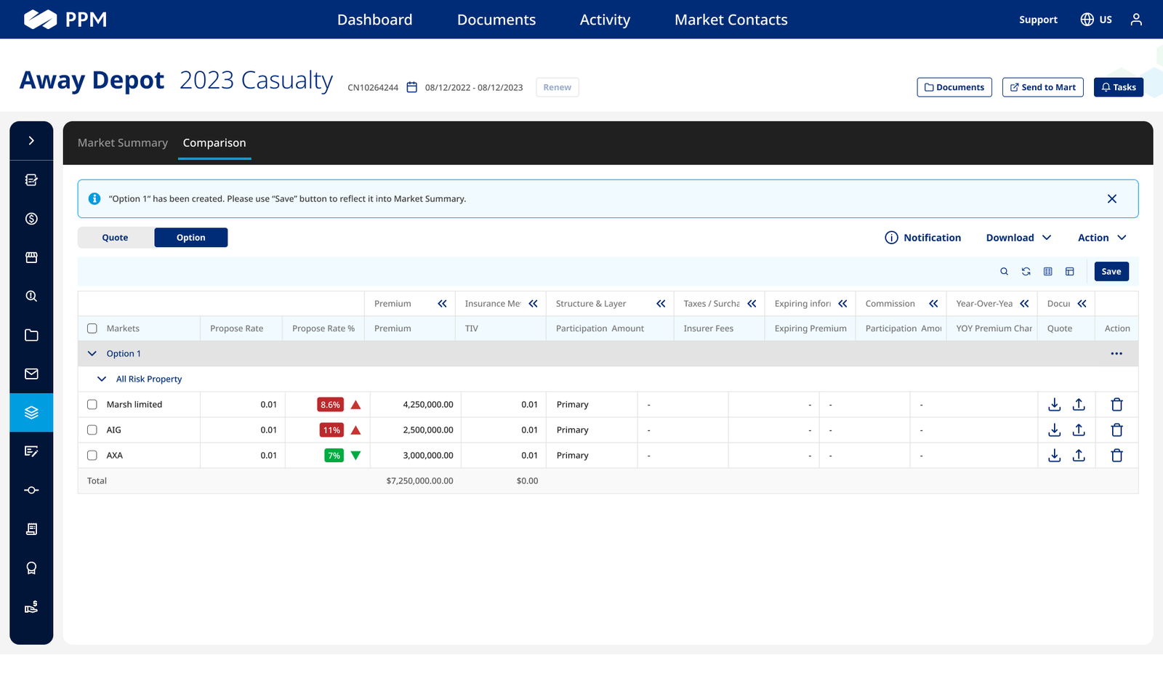Select the highlighted layers sidebar icon
The width and height of the screenshot is (1163, 681).
point(31,413)
